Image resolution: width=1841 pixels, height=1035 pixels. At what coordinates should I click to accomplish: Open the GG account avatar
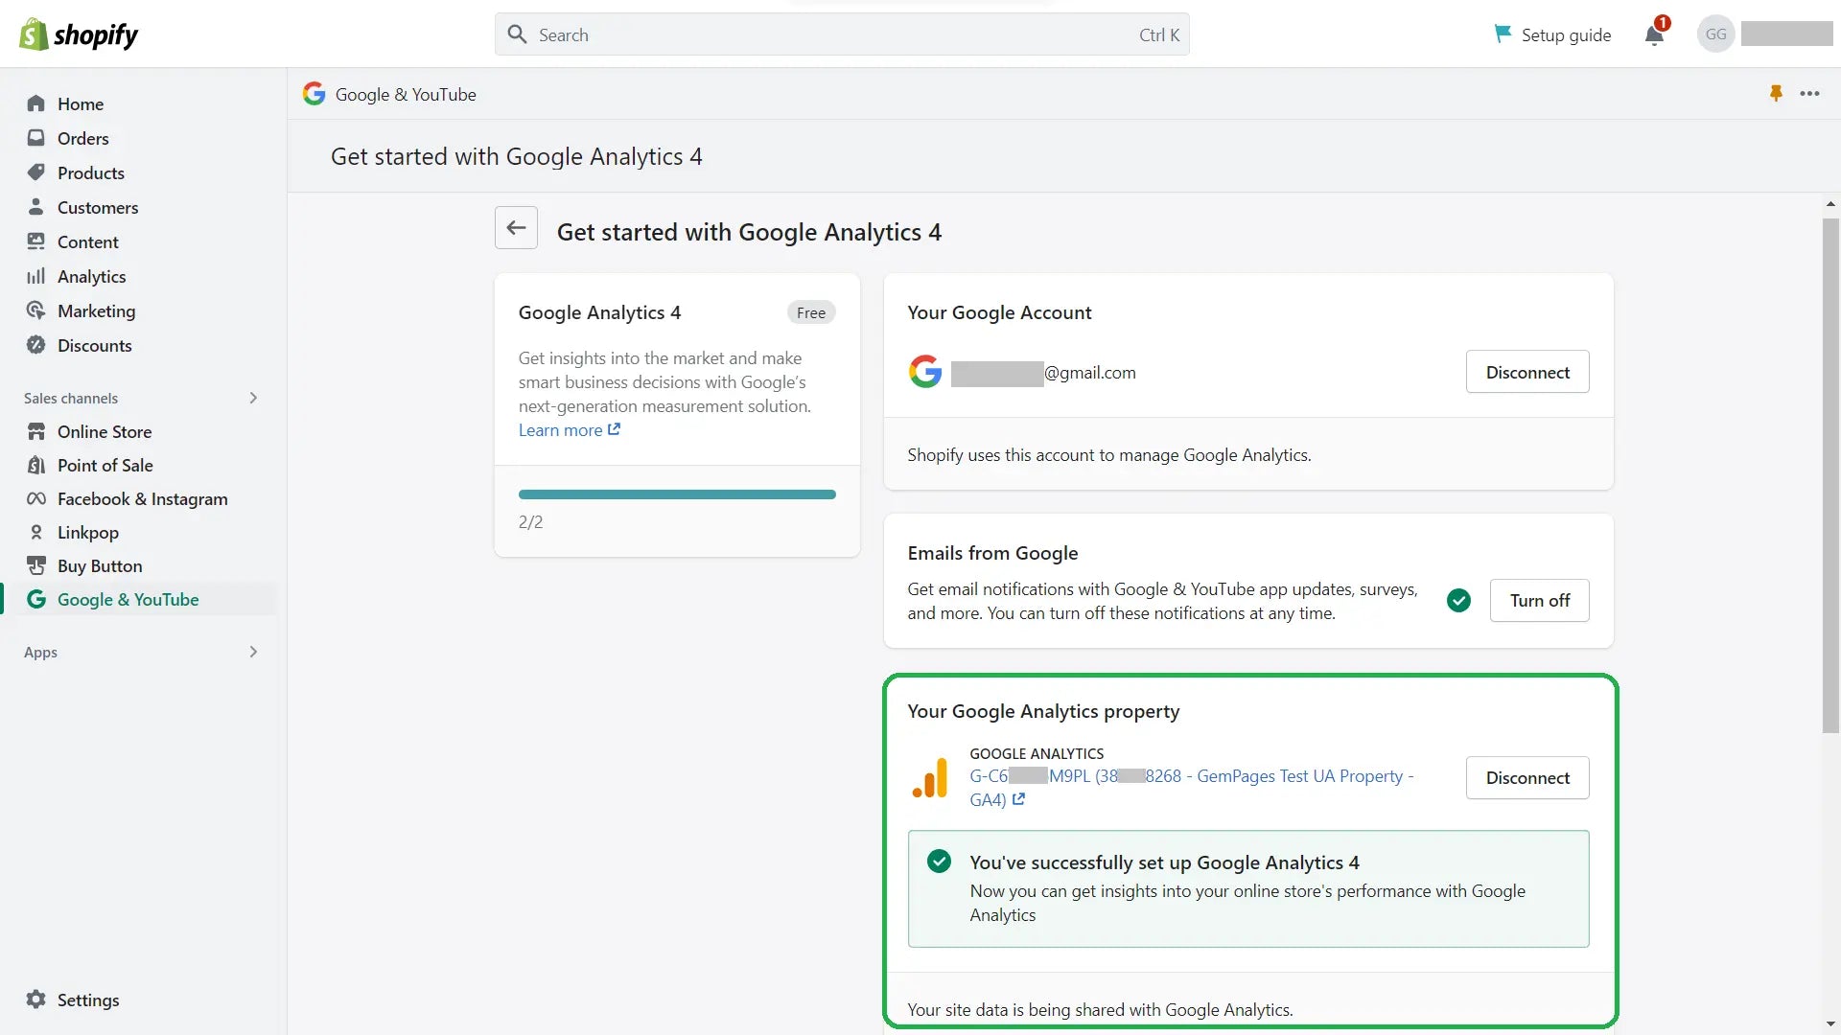coord(1715,34)
